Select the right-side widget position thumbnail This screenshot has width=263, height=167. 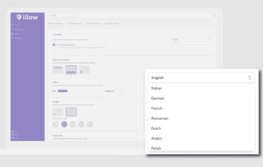(x=71, y=112)
